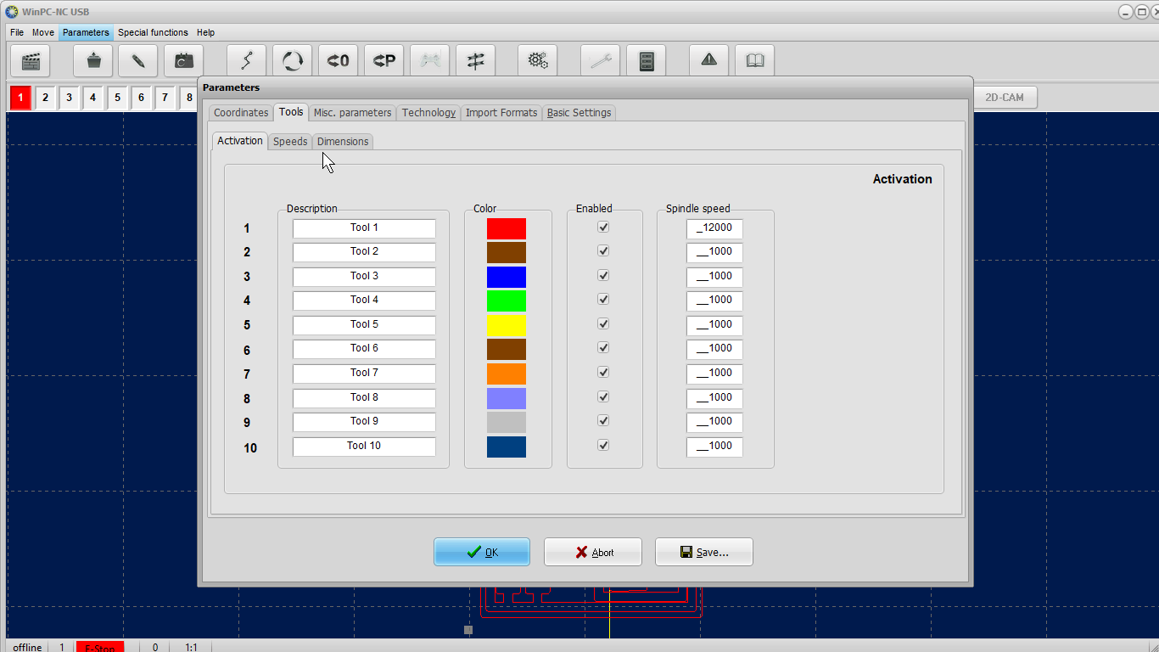The image size is (1159, 652).
Task: Open the manual with the book icon
Action: (755, 61)
